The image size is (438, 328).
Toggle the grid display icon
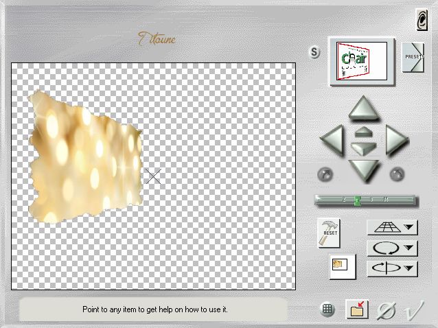327,309
